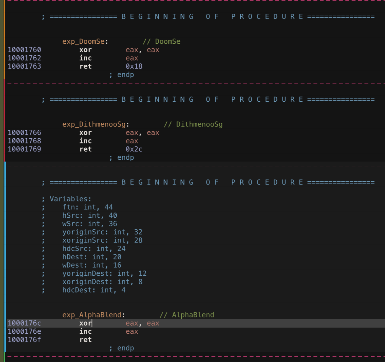
Task: Click the highlighted xor mnemonic at 1000176c
Action: [85, 323]
